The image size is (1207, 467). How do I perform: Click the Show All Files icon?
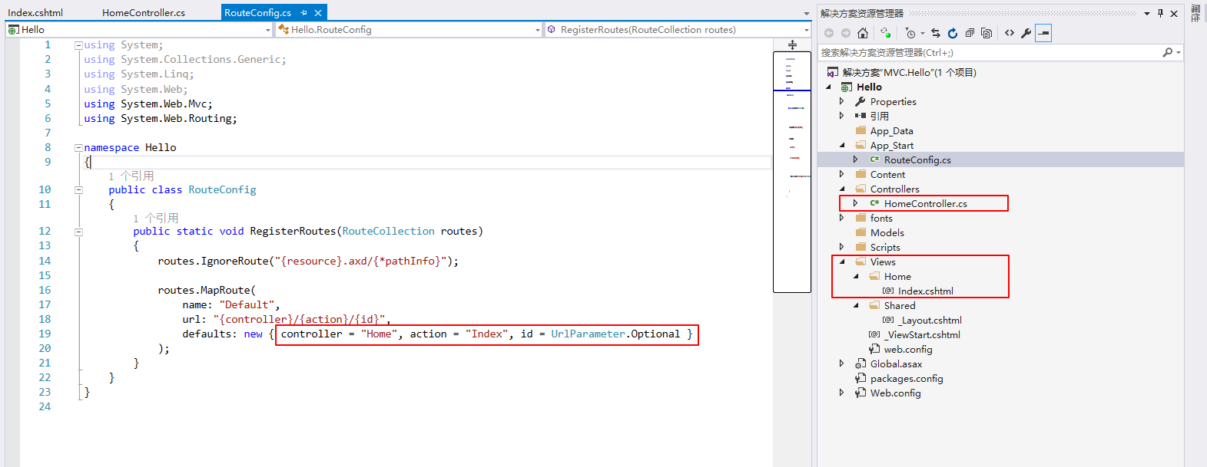(986, 33)
